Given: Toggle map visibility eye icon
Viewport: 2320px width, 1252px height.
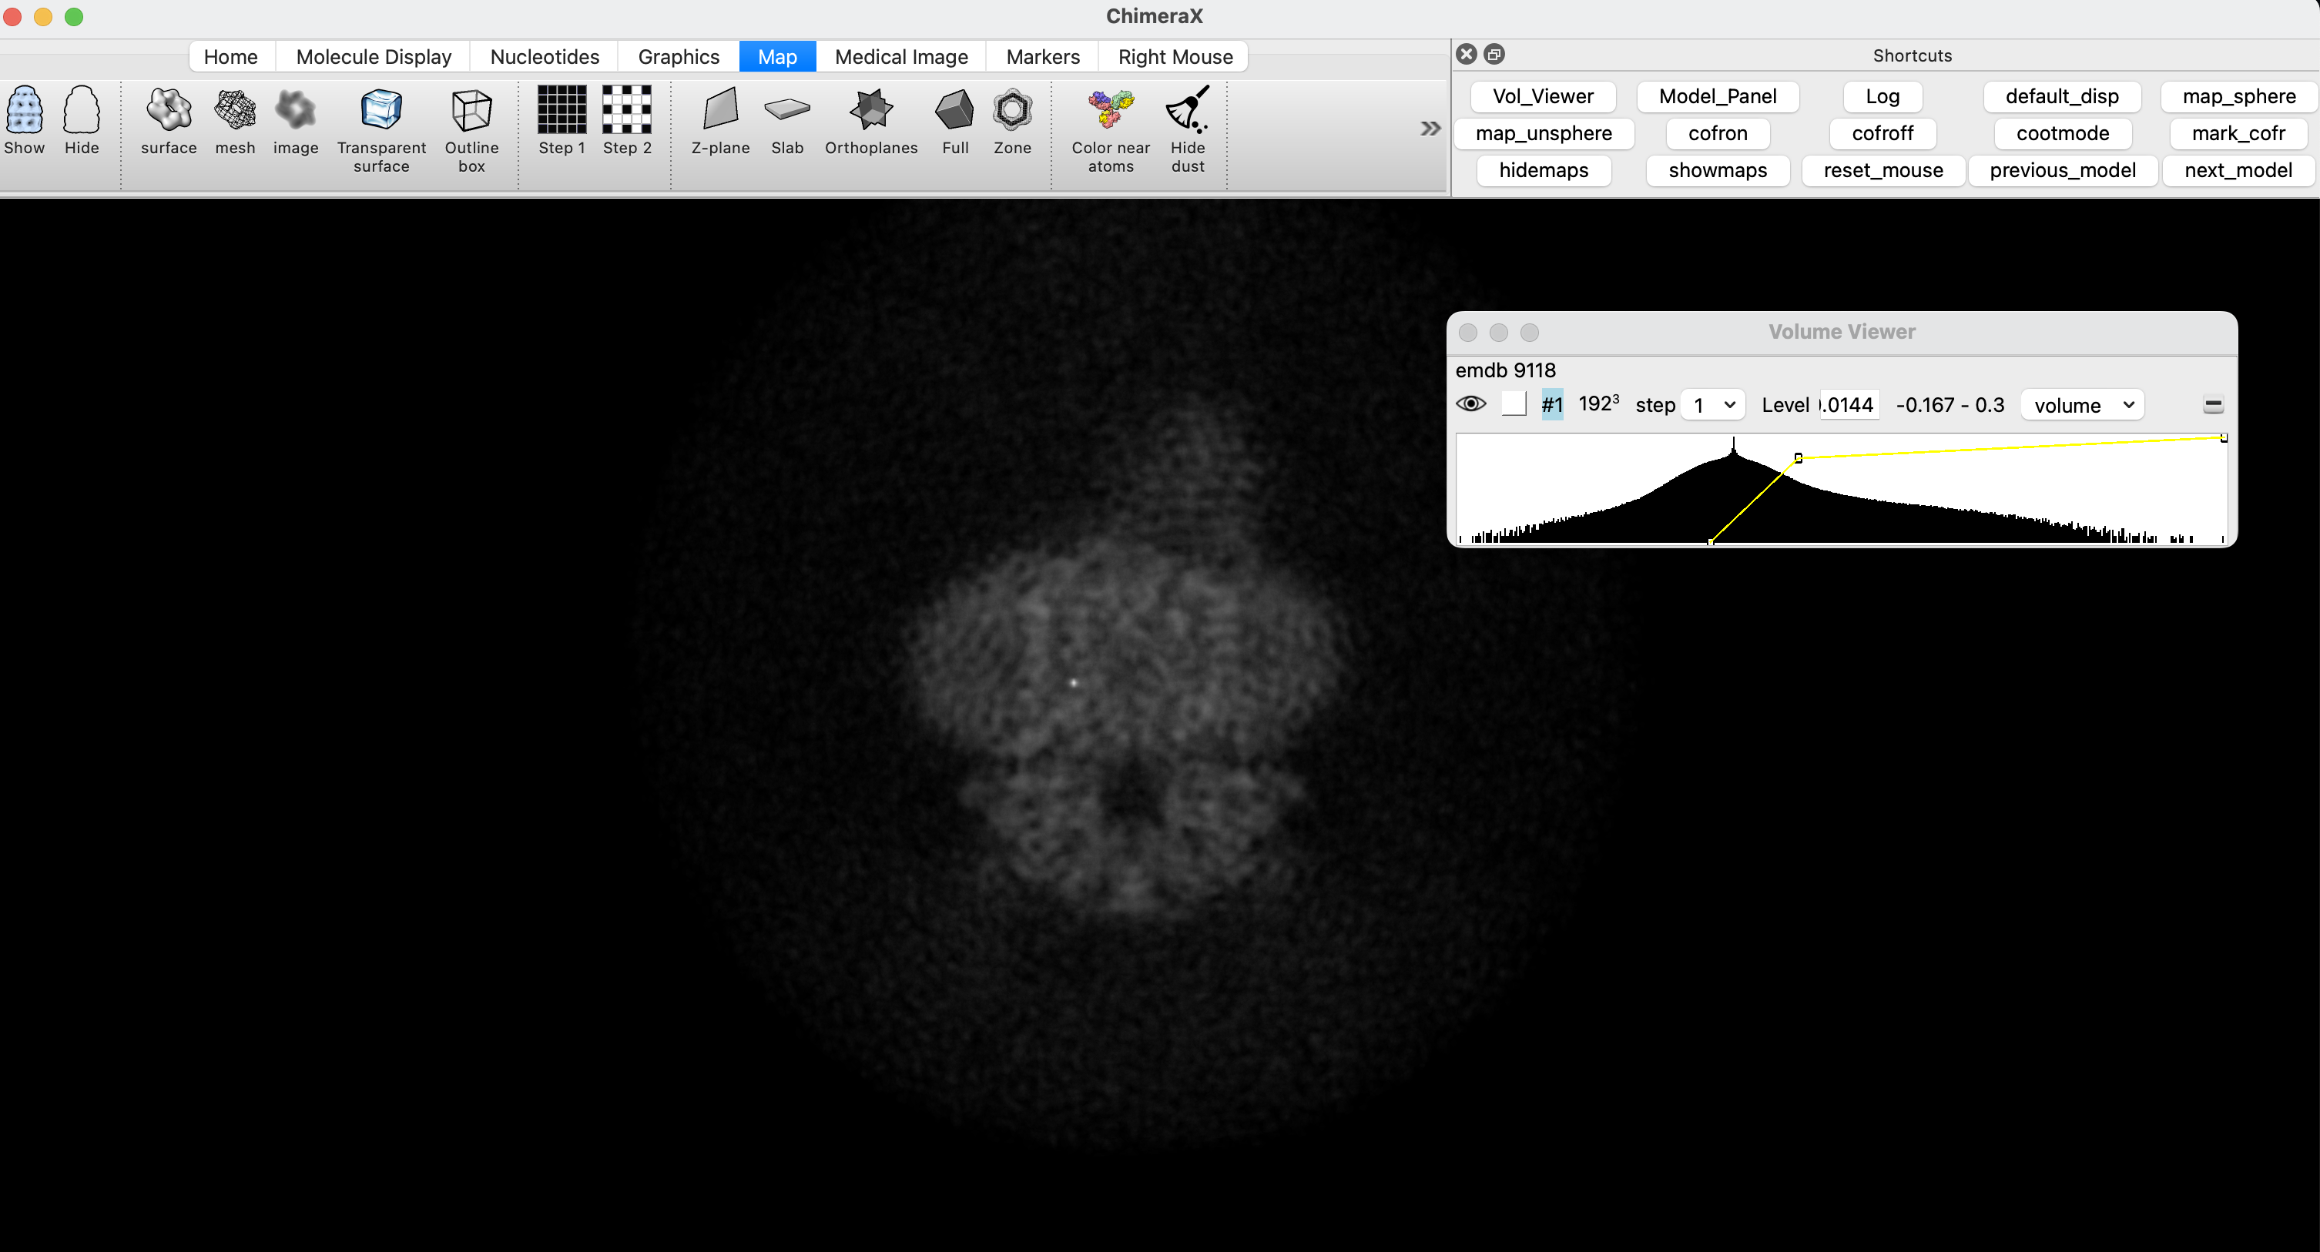Looking at the screenshot, I should click(1470, 404).
